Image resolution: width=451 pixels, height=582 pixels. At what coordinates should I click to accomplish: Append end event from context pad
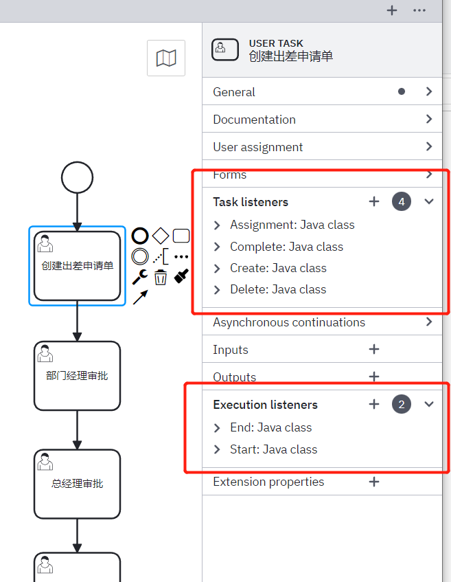pos(140,236)
